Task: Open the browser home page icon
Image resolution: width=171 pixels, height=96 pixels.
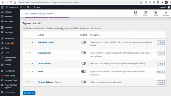Action: pyautogui.click(x=15, y=2)
